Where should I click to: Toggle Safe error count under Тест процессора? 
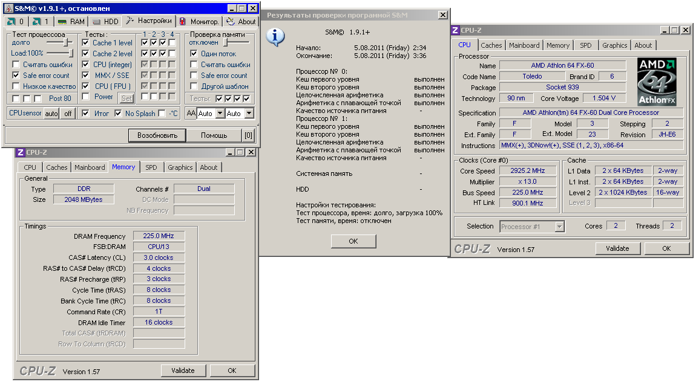(16, 76)
